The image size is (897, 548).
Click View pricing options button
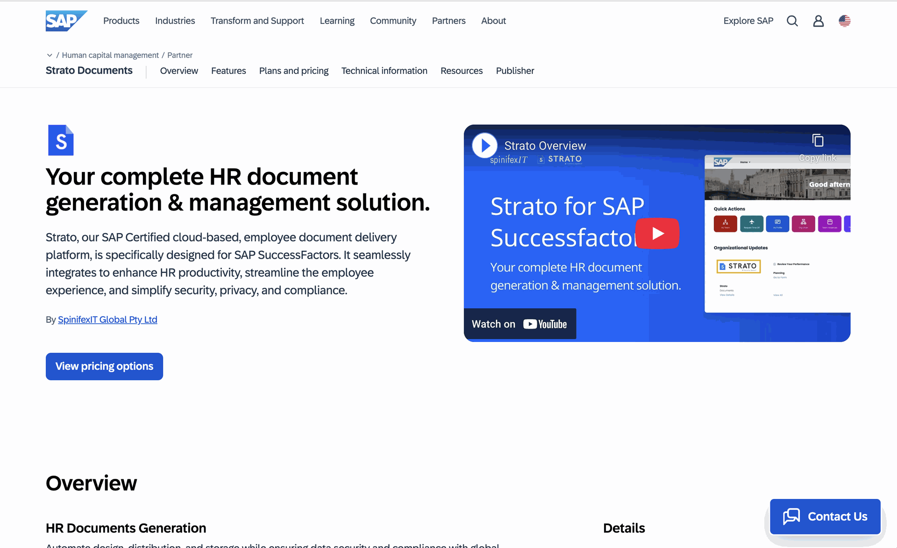point(104,366)
